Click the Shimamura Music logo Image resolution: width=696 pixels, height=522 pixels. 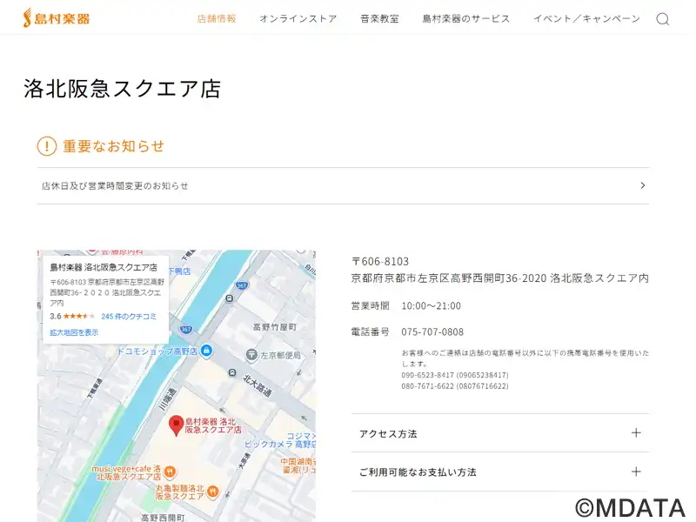point(57,18)
